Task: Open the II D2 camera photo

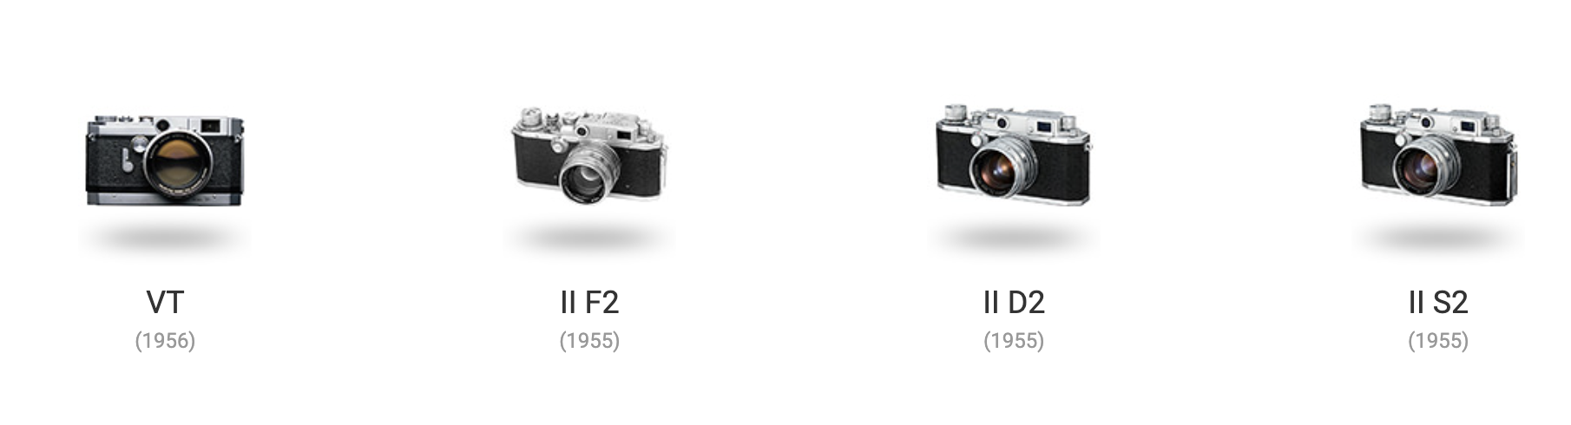Action: pos(1013,155)
